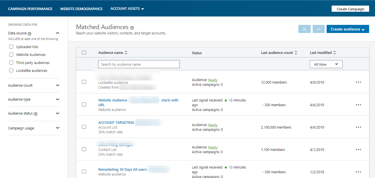Open the All time date dropdown
Image resolution: width=375 pixels, height=178 pixels.
click(326, 64)
